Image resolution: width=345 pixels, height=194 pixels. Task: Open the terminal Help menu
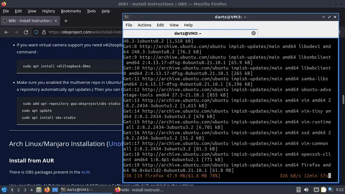(188, 25)
